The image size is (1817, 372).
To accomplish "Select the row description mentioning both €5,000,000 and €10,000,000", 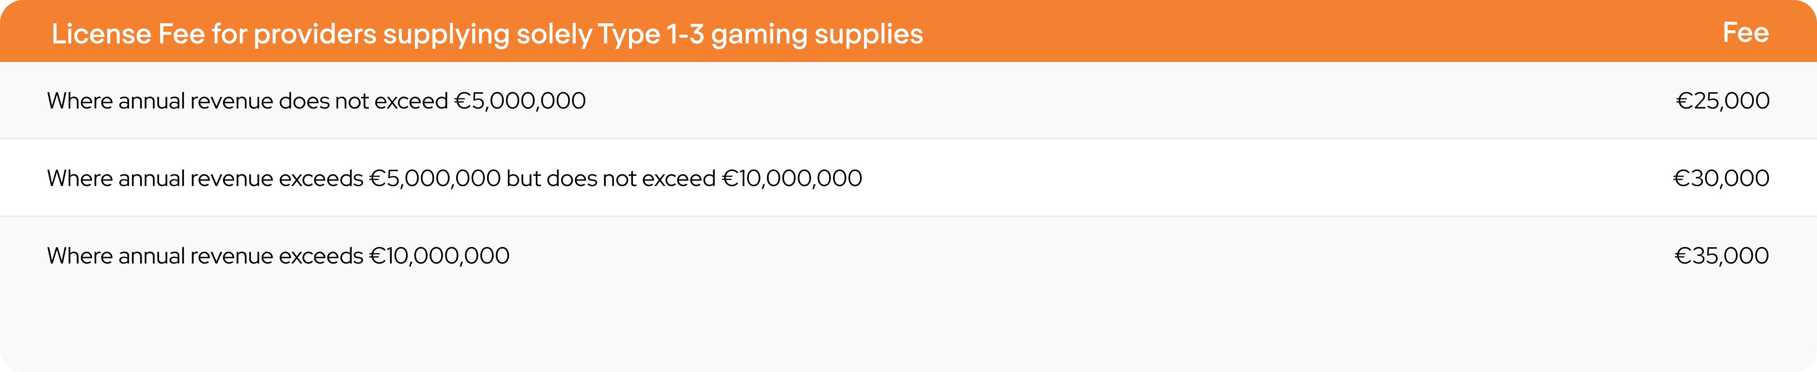I will [454, 178].
